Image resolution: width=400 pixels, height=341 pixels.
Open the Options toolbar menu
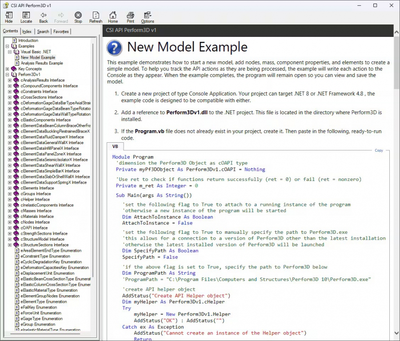click(148, 17)
